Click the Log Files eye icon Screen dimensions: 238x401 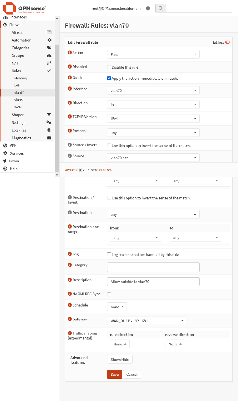(x=49, y=130)
